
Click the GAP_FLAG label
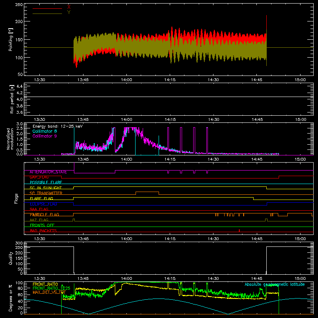click(x=39, y=177)
